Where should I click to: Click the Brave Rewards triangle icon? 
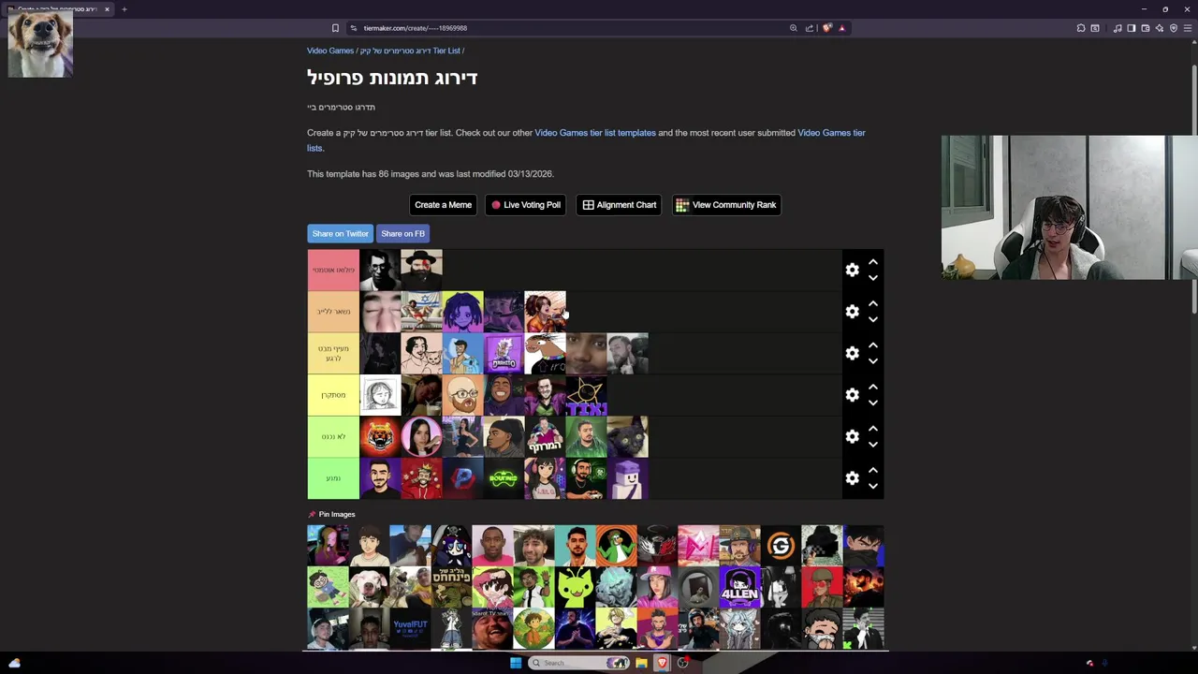point(841,28)
